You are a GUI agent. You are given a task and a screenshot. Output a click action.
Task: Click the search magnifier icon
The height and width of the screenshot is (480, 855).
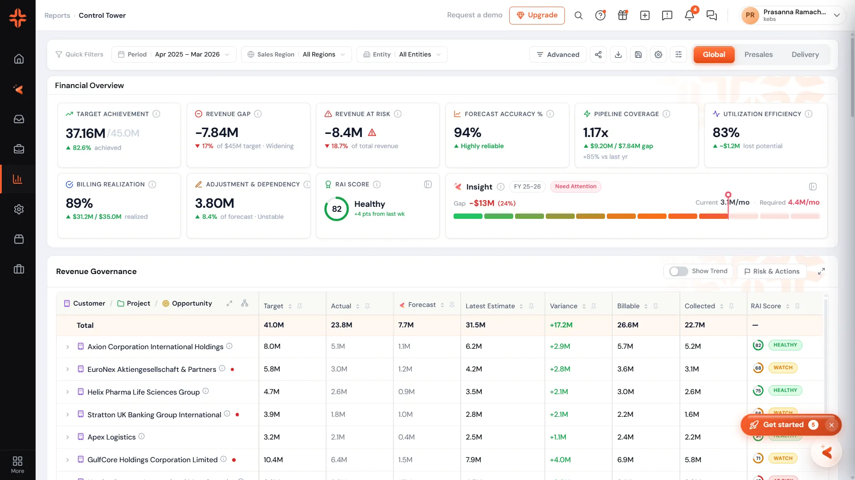(578, 16)
